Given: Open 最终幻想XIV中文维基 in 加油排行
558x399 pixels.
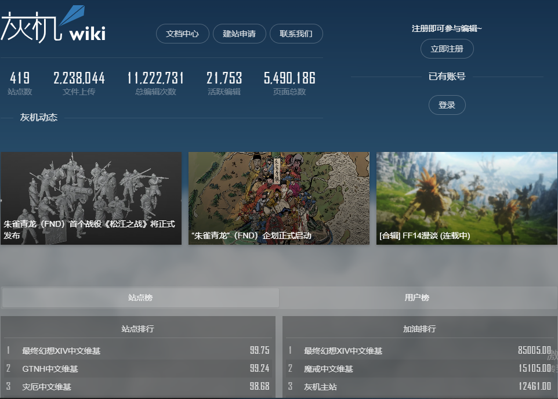Looking at the screenshot, I should click(x=343, y=351).
